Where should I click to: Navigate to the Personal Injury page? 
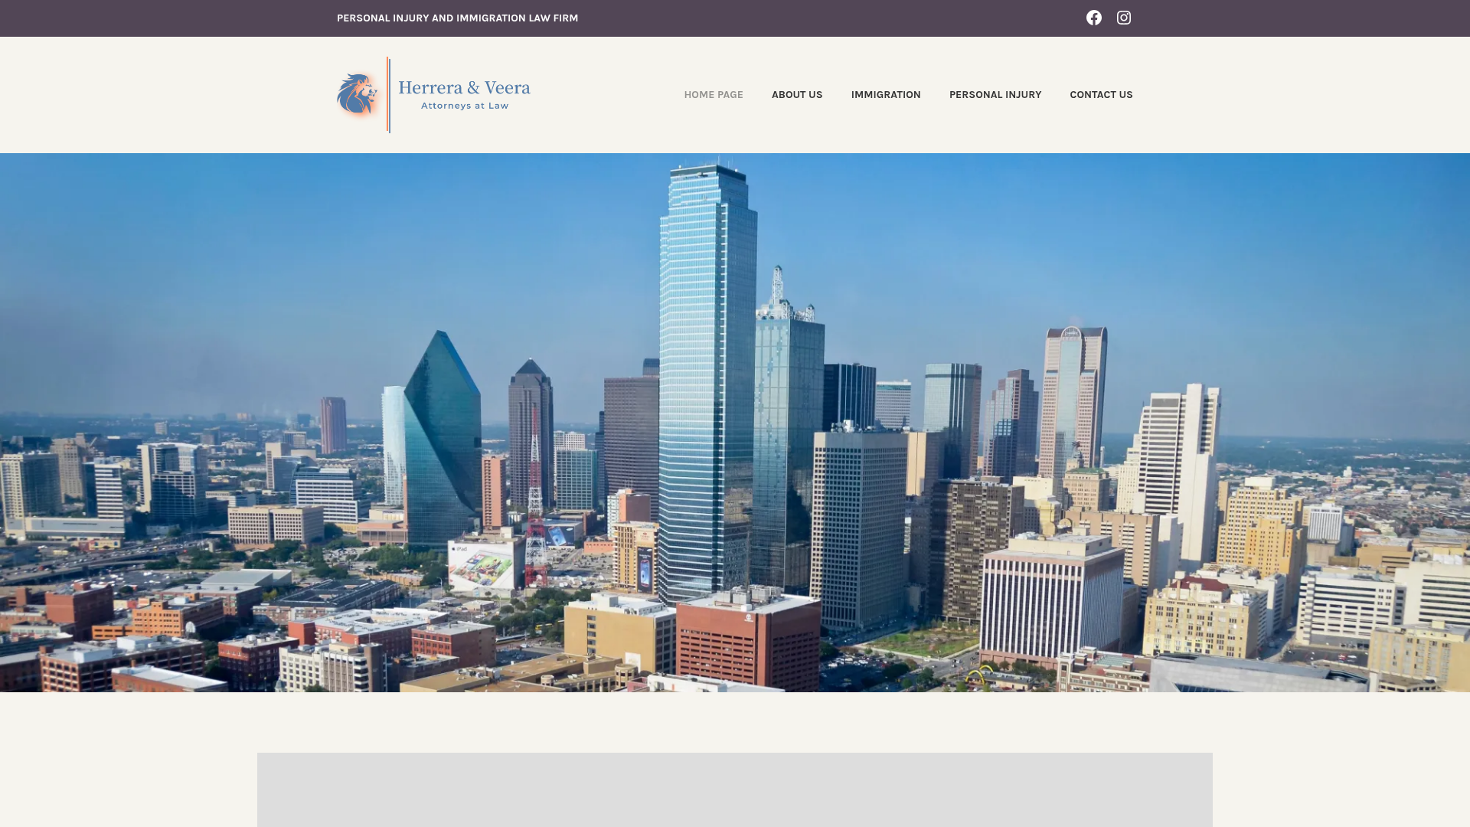pos(995,95)
